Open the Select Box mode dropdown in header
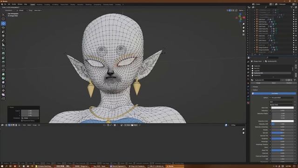This screenshot has height=168, width=298. pos(38,10)
